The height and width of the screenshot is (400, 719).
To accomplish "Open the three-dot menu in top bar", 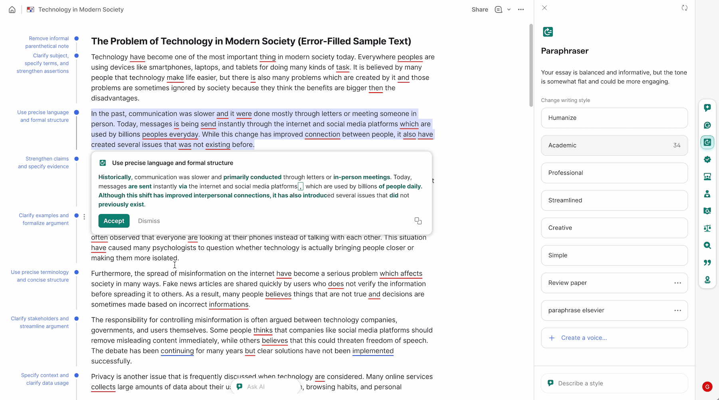I will (x=520, y=9).
